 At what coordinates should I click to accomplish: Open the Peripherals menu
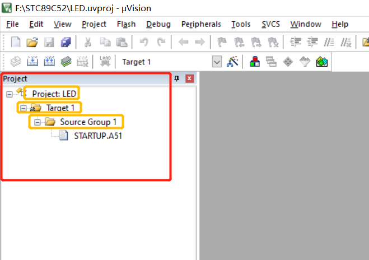click(x=201, y=24)
